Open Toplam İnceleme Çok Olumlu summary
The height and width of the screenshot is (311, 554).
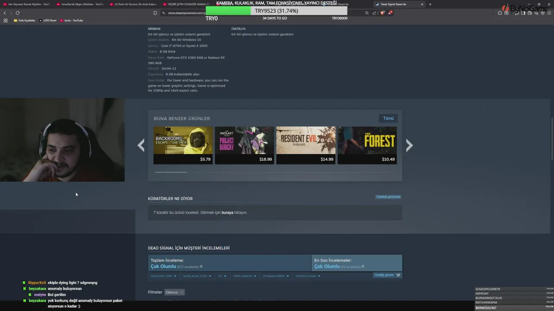(229, 263)
